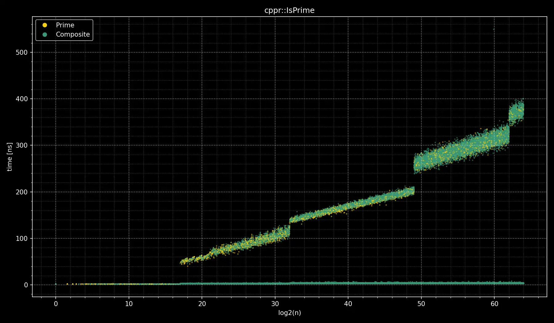
Task: Click x-axis tick label 50
Action: coord(421,304)
